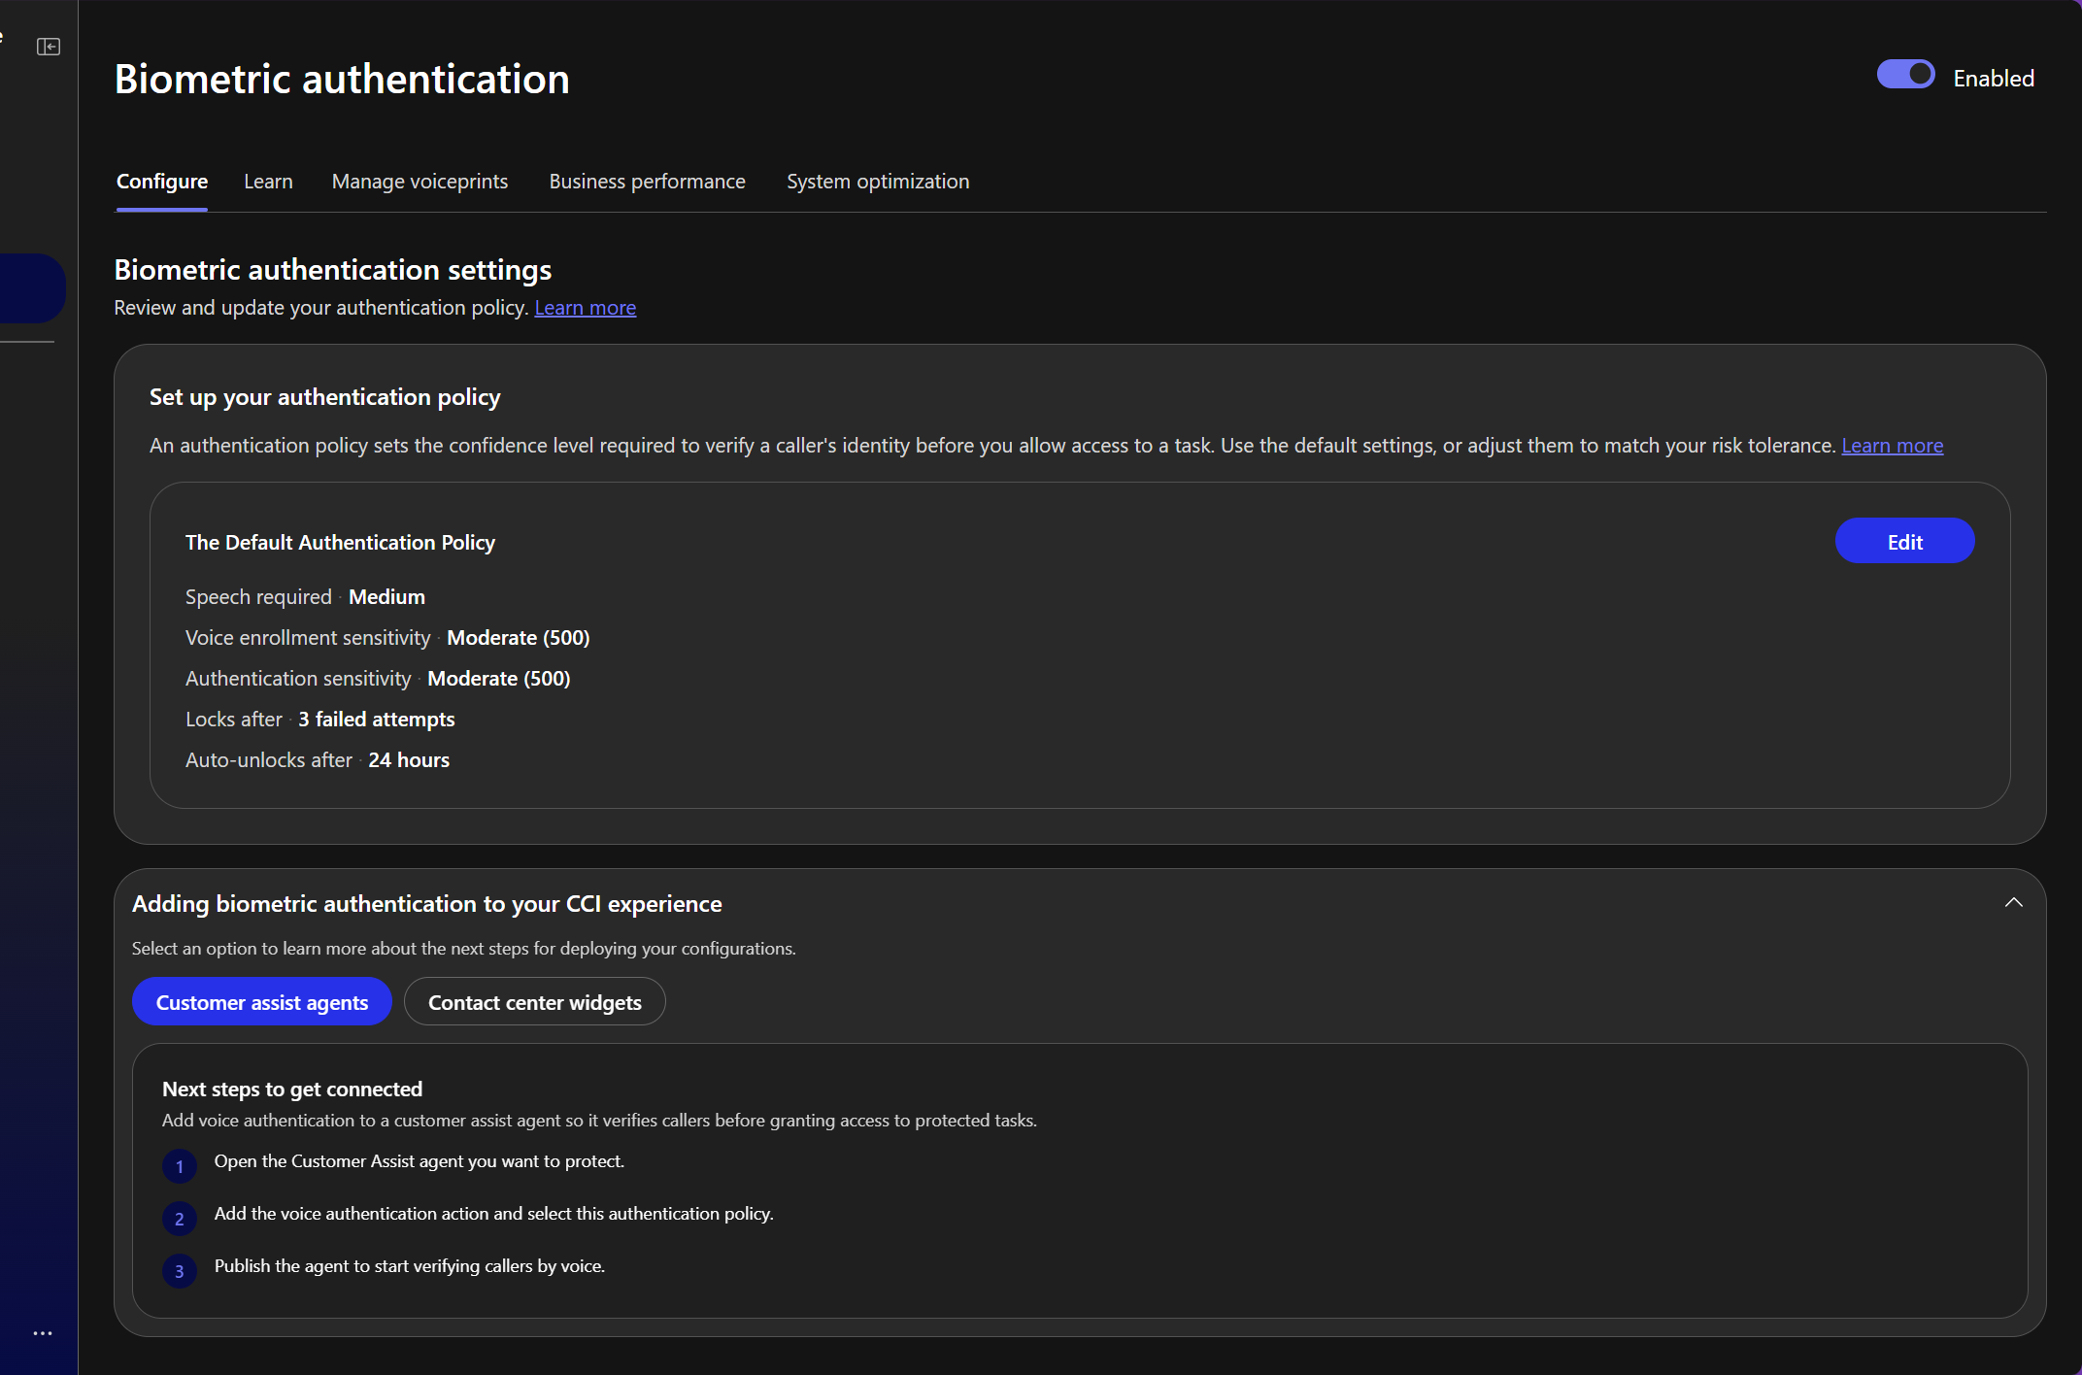The image size is (2082, 1375).
Task: Open the Manage voiceprints tab
Action: (420, 182)
